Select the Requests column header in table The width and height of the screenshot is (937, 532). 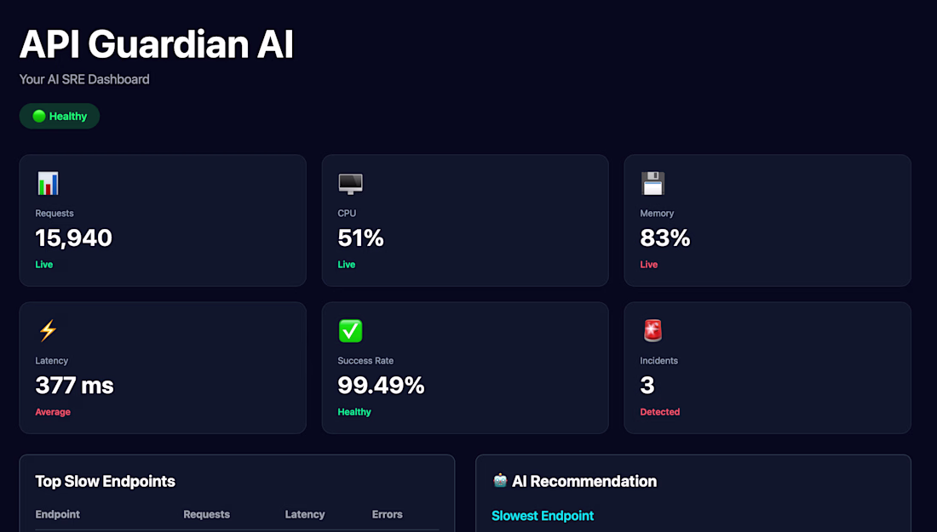(207, 514)
